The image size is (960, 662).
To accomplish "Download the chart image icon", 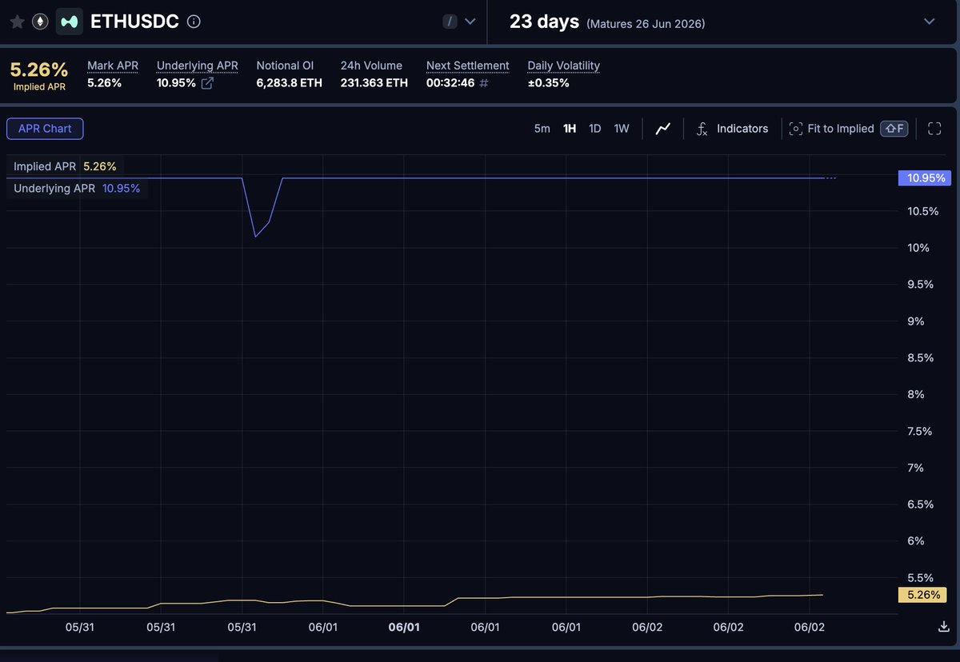I will 945,627.
